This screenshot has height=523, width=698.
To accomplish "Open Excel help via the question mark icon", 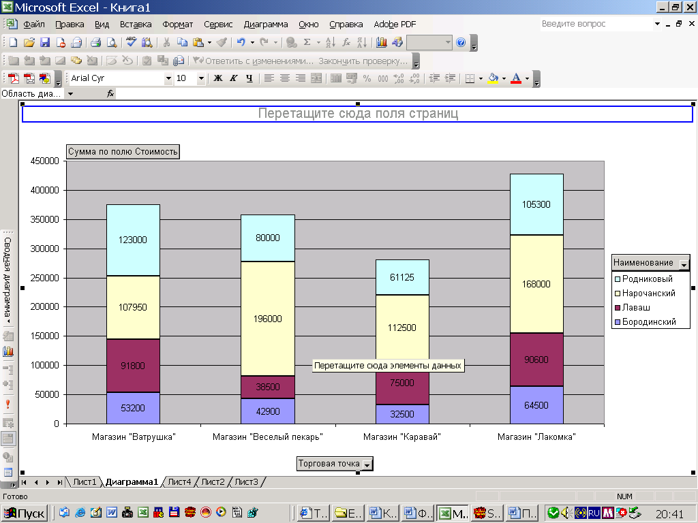I will 461,42.
